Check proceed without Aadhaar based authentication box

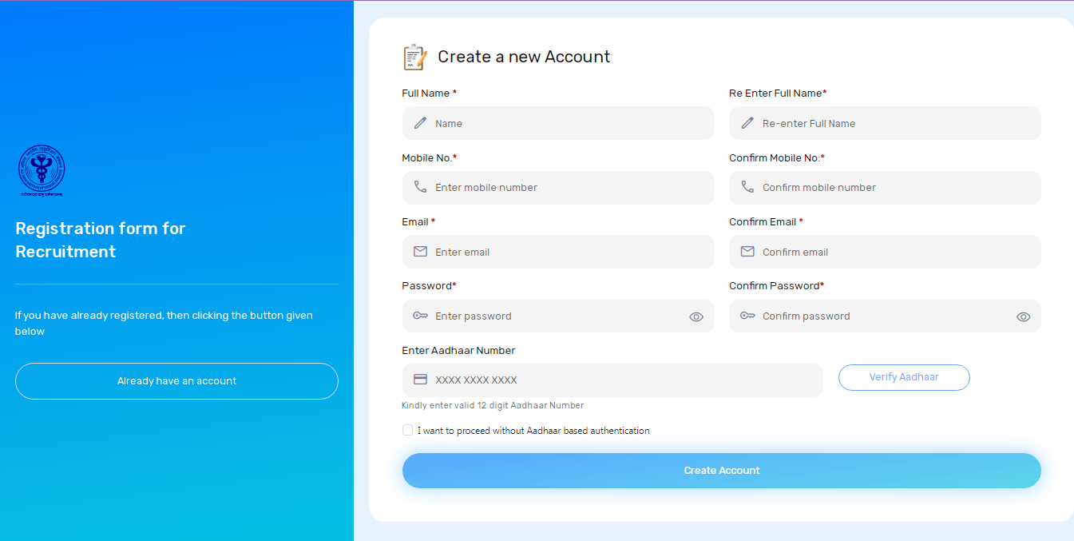click(x=408, y=430)
